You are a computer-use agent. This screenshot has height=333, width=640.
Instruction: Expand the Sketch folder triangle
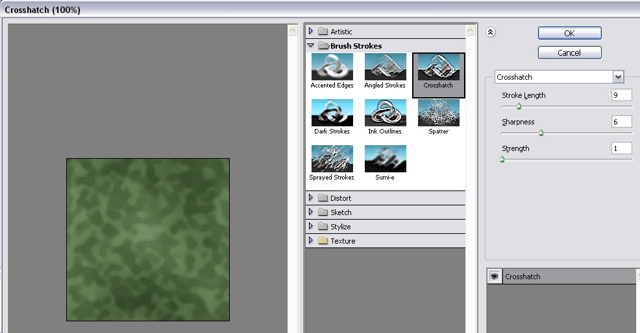tap(311, 212)
